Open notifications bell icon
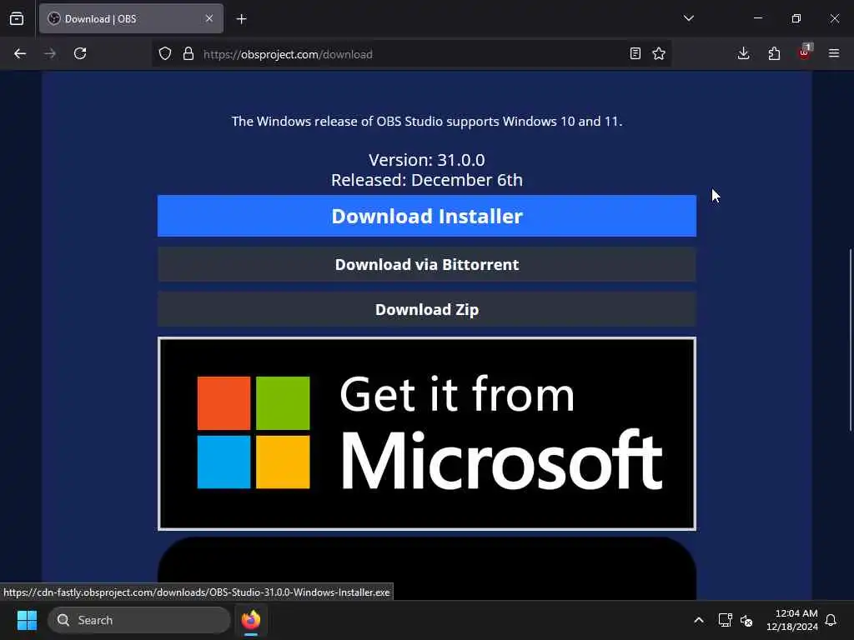Viewport: 854px width, 640px height. tap(831, 620)
